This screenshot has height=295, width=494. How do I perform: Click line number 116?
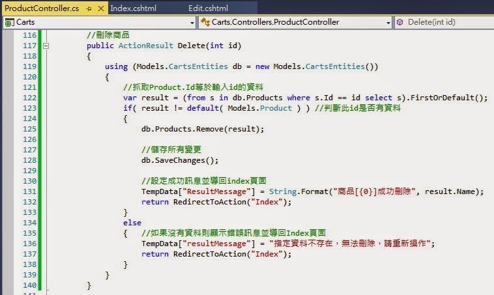(29, 35)
